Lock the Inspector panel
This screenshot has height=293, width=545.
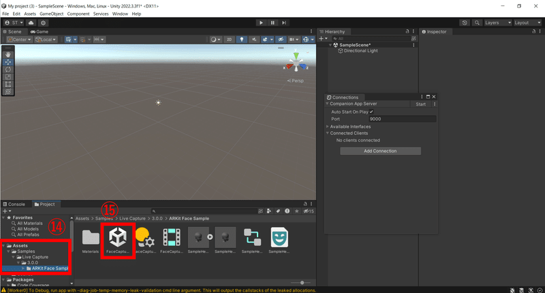click(x=534, y=31)
